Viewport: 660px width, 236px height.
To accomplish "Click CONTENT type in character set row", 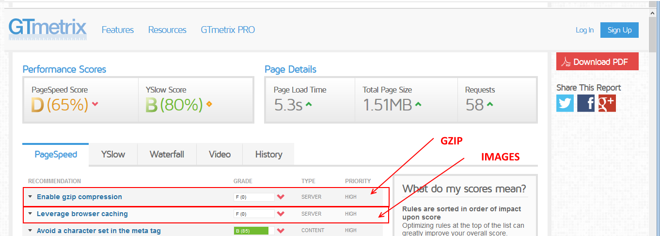I will coord(313,231).
